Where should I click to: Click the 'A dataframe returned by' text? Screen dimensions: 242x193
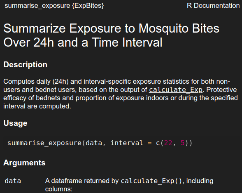[82, 181]
